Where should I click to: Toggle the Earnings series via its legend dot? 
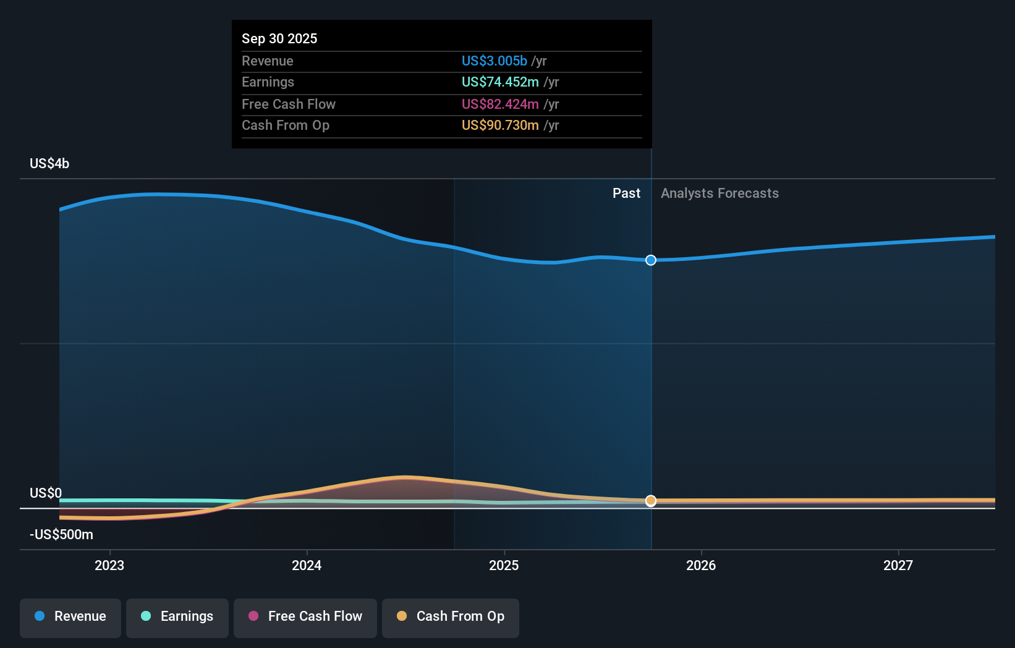click(145, 616)
